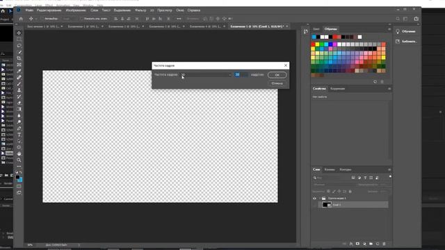
Task: Switch to the Коррекция tab
Action: click(x=337, y=89)
